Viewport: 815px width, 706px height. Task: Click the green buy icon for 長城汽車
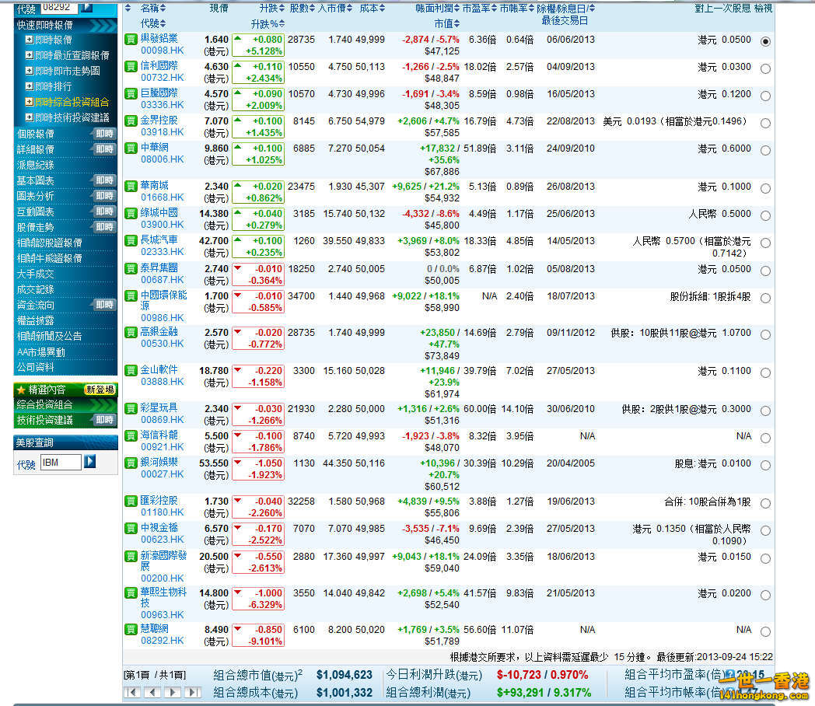coord(131,240)
